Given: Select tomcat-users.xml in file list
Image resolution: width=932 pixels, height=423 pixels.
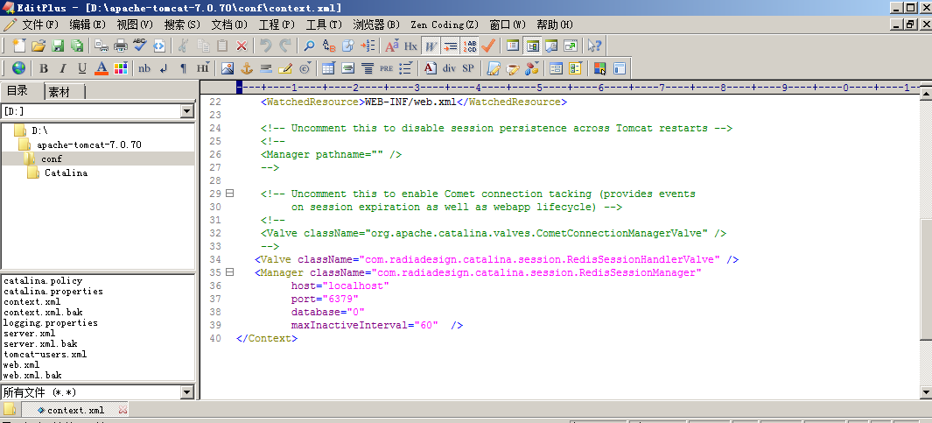Looking at the screenshot, I should pos(46,355).
